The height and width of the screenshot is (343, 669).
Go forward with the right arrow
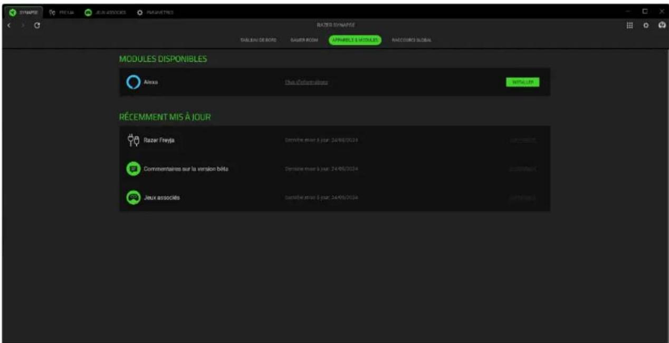coord(23,25)
